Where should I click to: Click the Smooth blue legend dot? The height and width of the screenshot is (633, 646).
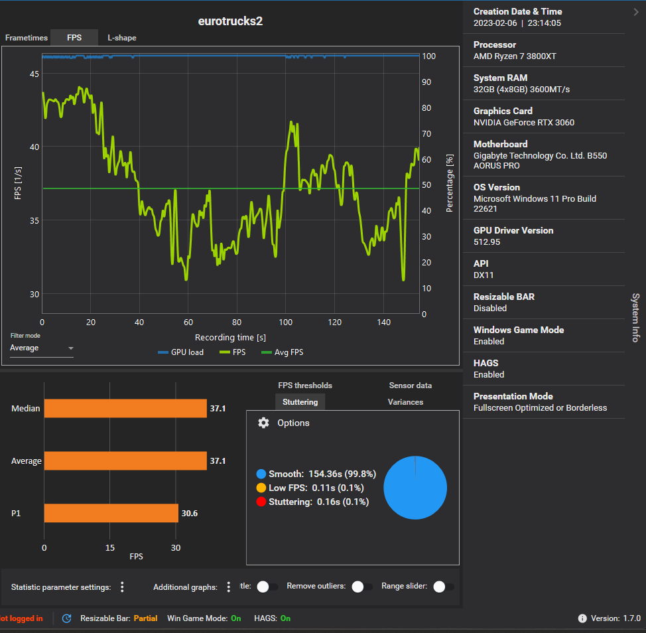[x=261, y=474]
